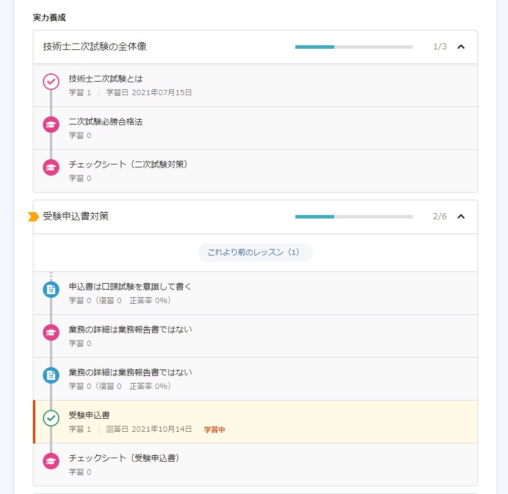
Task: Click graduation cap icon for チェックシート（二次試験対策）
Action: tap(51, 167)
